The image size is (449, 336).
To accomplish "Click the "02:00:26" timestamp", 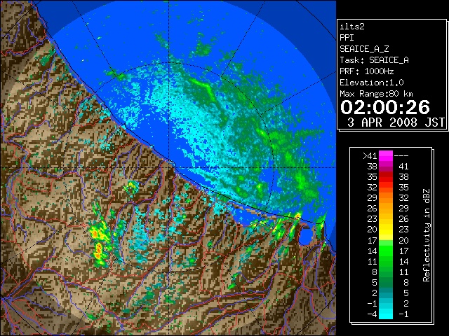I will coord(385,107).
